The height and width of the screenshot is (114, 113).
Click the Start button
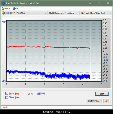point(102,94)
